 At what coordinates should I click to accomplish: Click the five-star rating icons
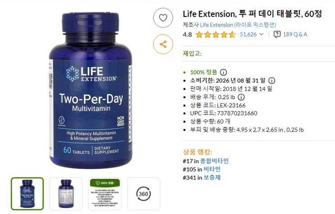216,34
